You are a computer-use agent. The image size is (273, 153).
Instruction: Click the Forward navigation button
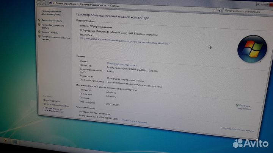point(44,3)
